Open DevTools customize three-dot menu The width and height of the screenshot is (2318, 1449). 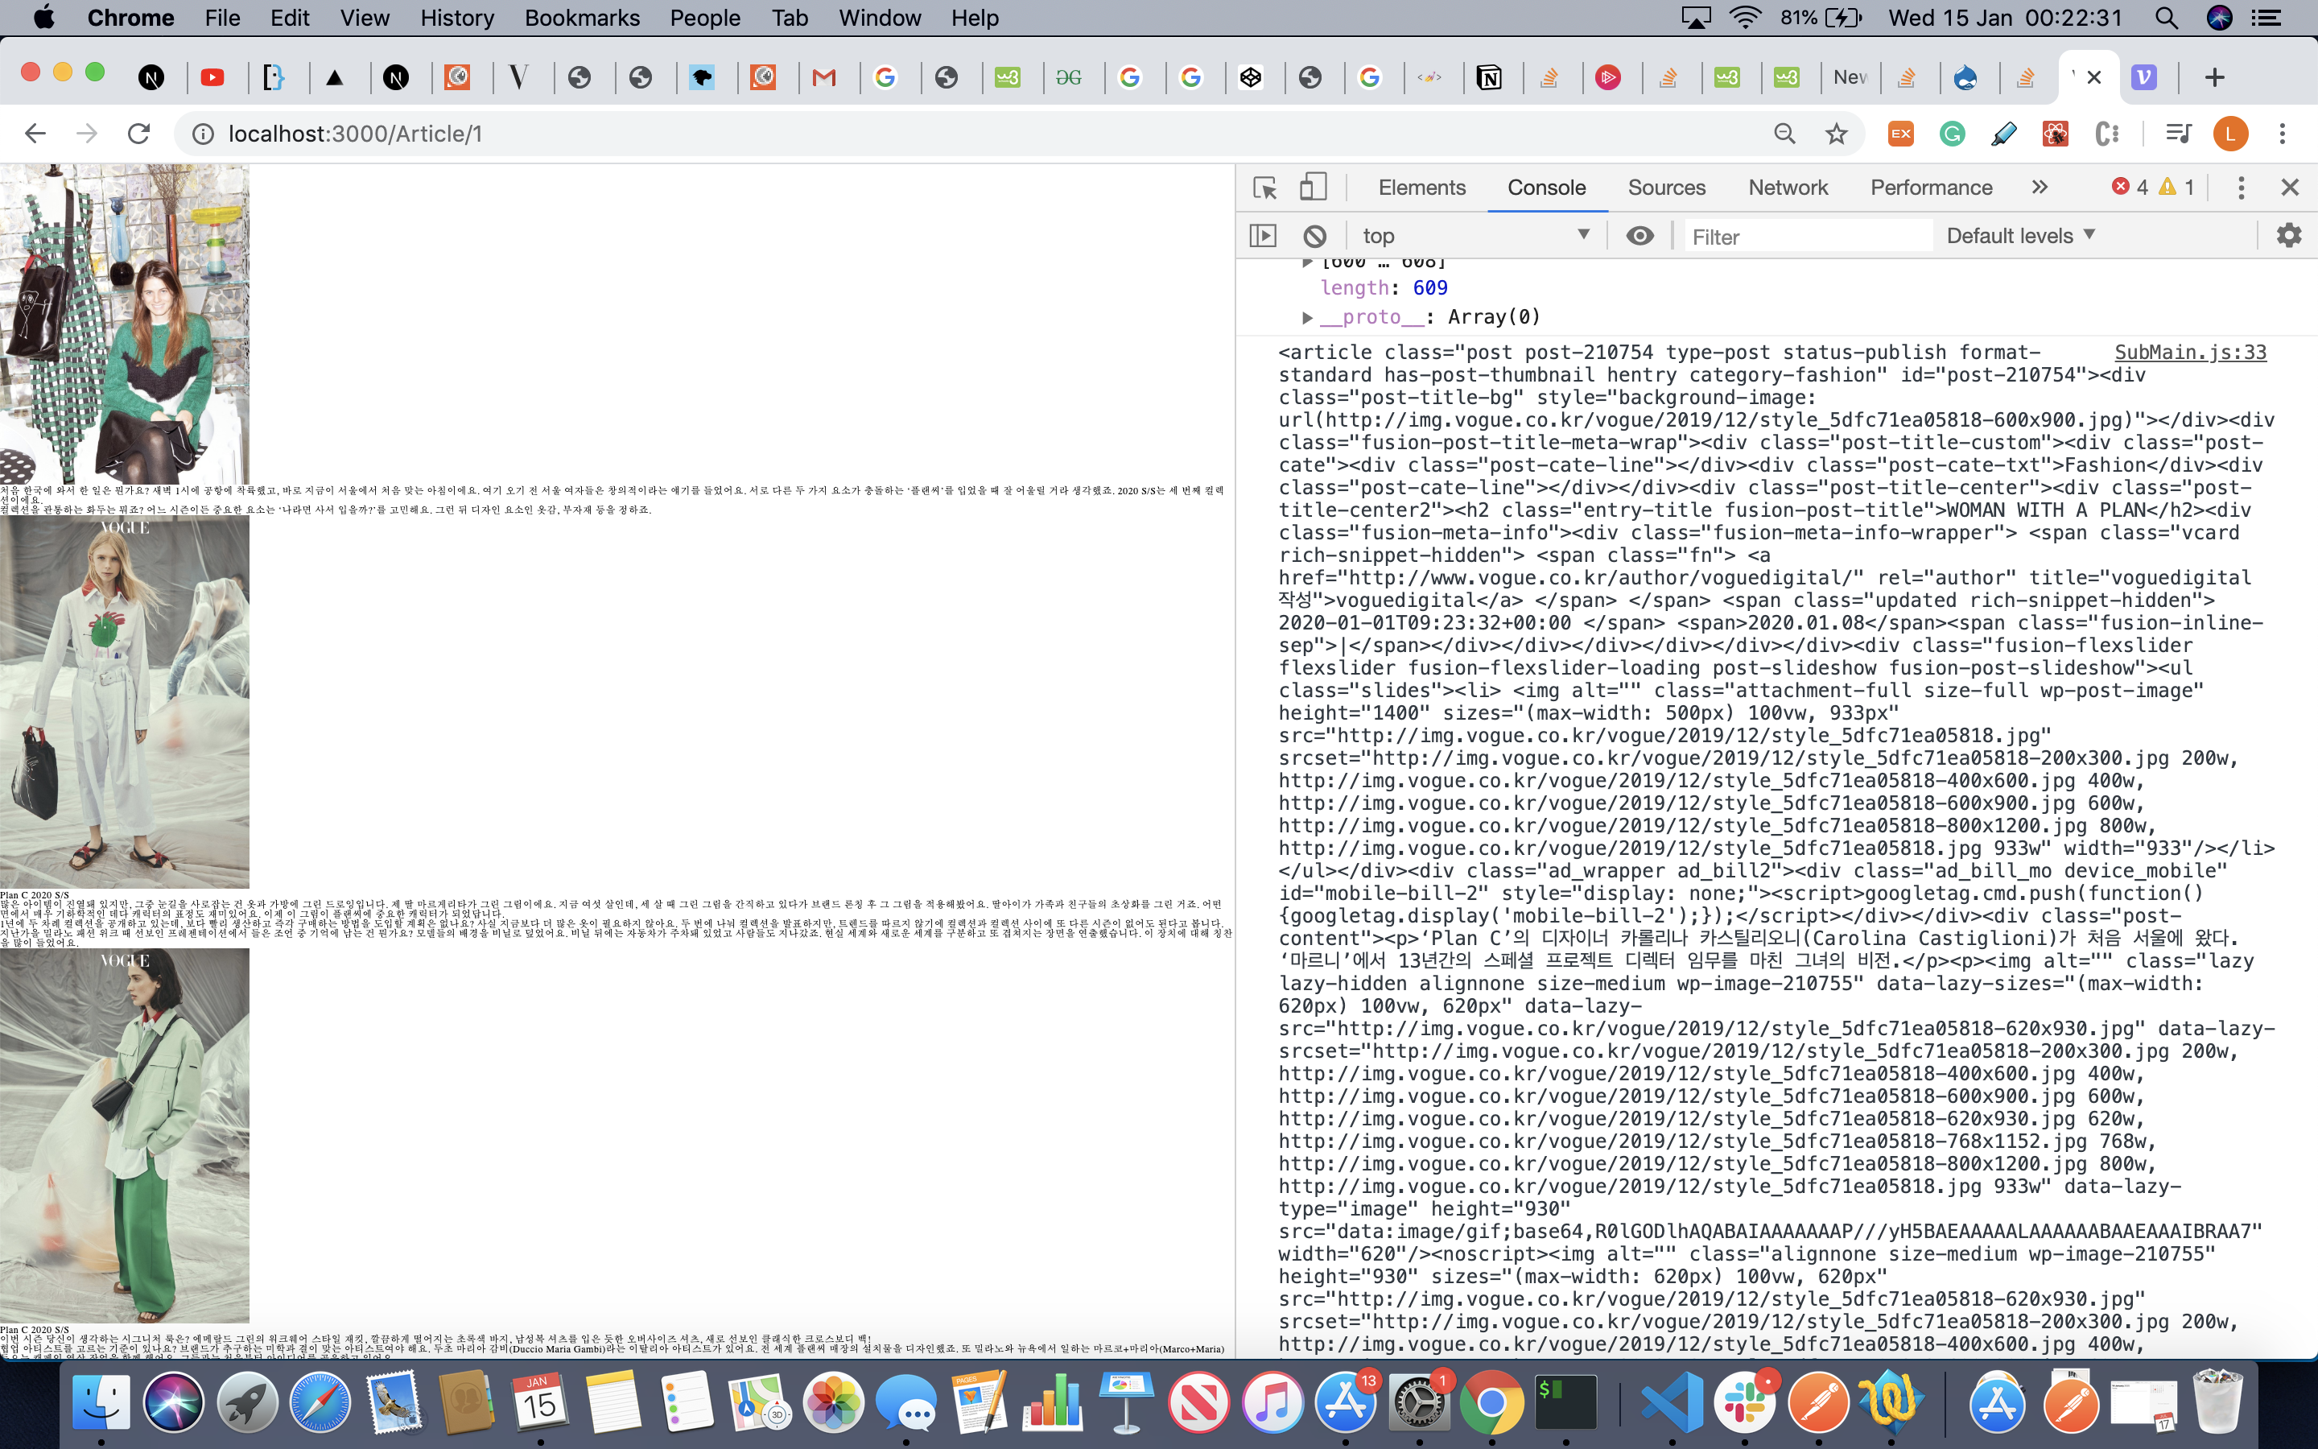[2241, 188]
